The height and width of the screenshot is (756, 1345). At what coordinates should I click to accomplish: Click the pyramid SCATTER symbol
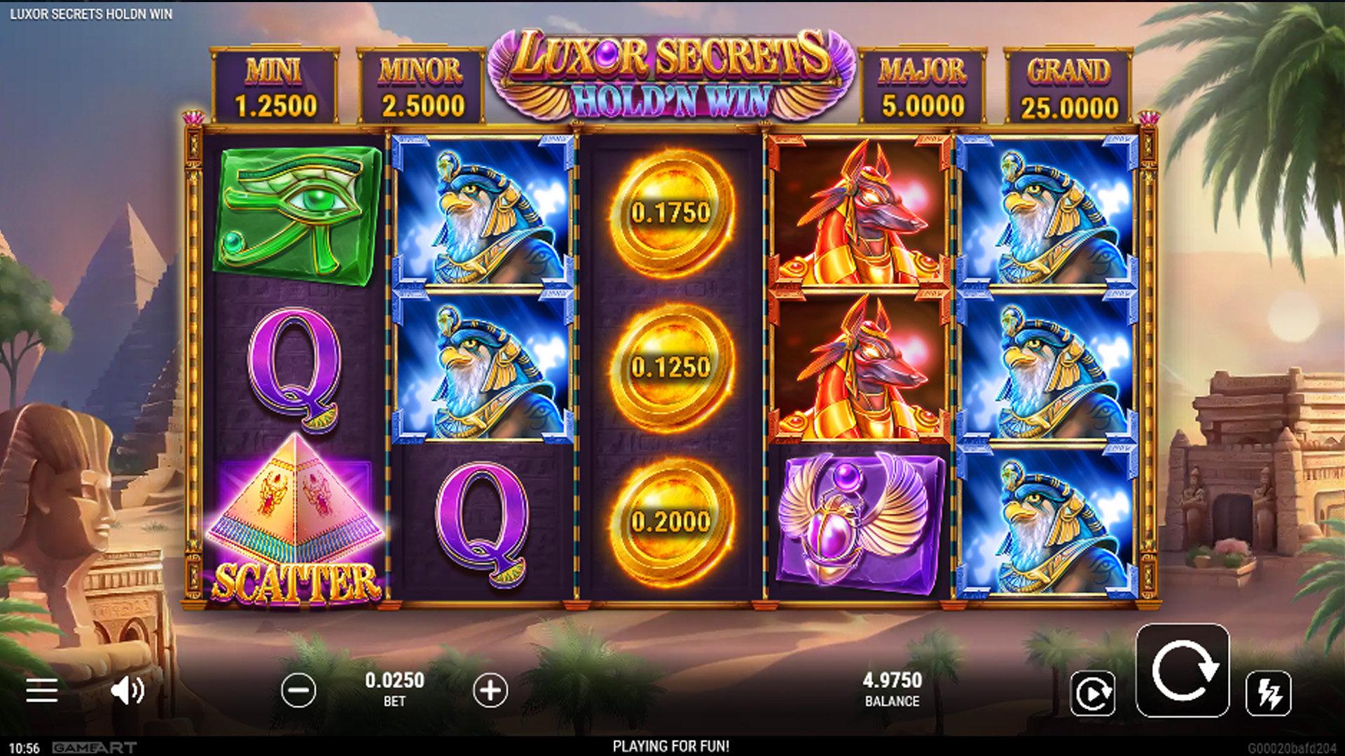click(296, 521)
